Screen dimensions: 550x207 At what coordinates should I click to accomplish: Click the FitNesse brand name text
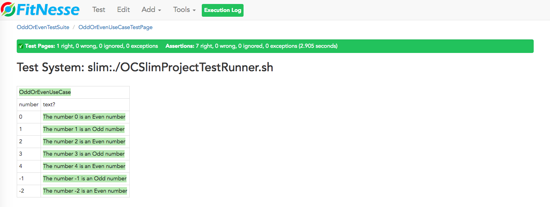pyautogui.click(x=48, y=10)
